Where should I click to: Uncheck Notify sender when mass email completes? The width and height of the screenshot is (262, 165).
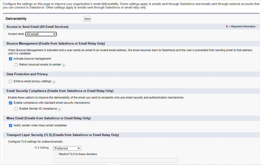pos(10,125)
